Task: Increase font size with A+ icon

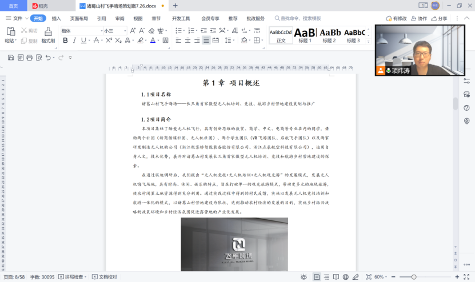Action: 133,31
